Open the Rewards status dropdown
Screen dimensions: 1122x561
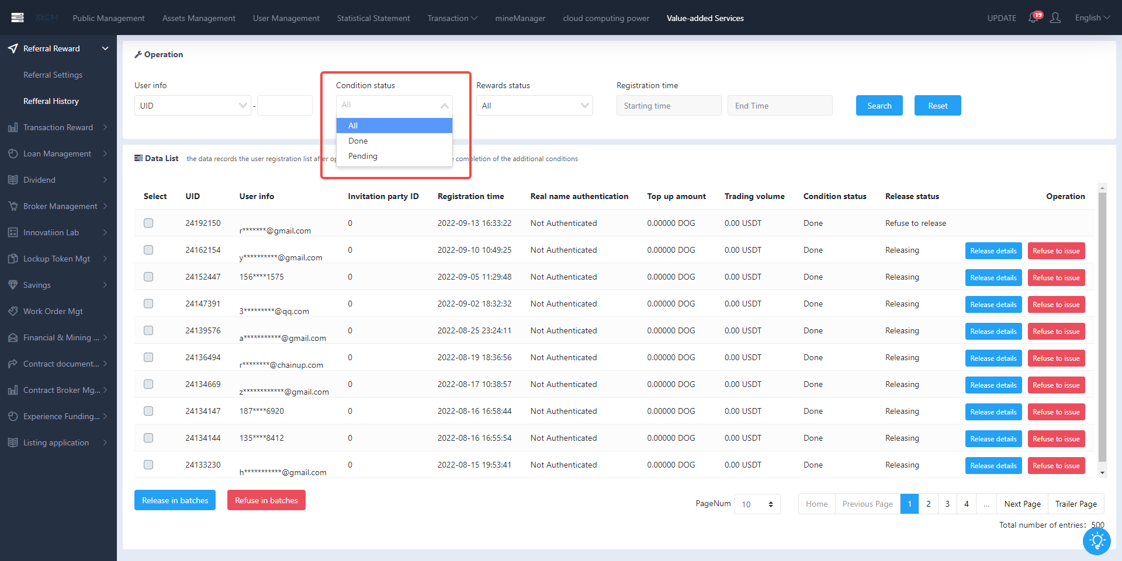coord(535,106)
